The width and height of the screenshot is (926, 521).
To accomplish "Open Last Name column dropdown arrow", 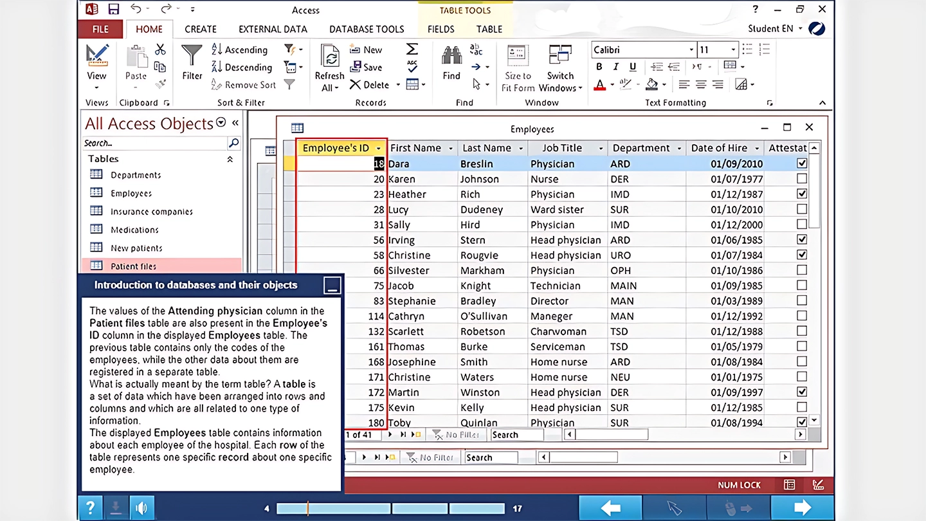I will tap(520, 149).
